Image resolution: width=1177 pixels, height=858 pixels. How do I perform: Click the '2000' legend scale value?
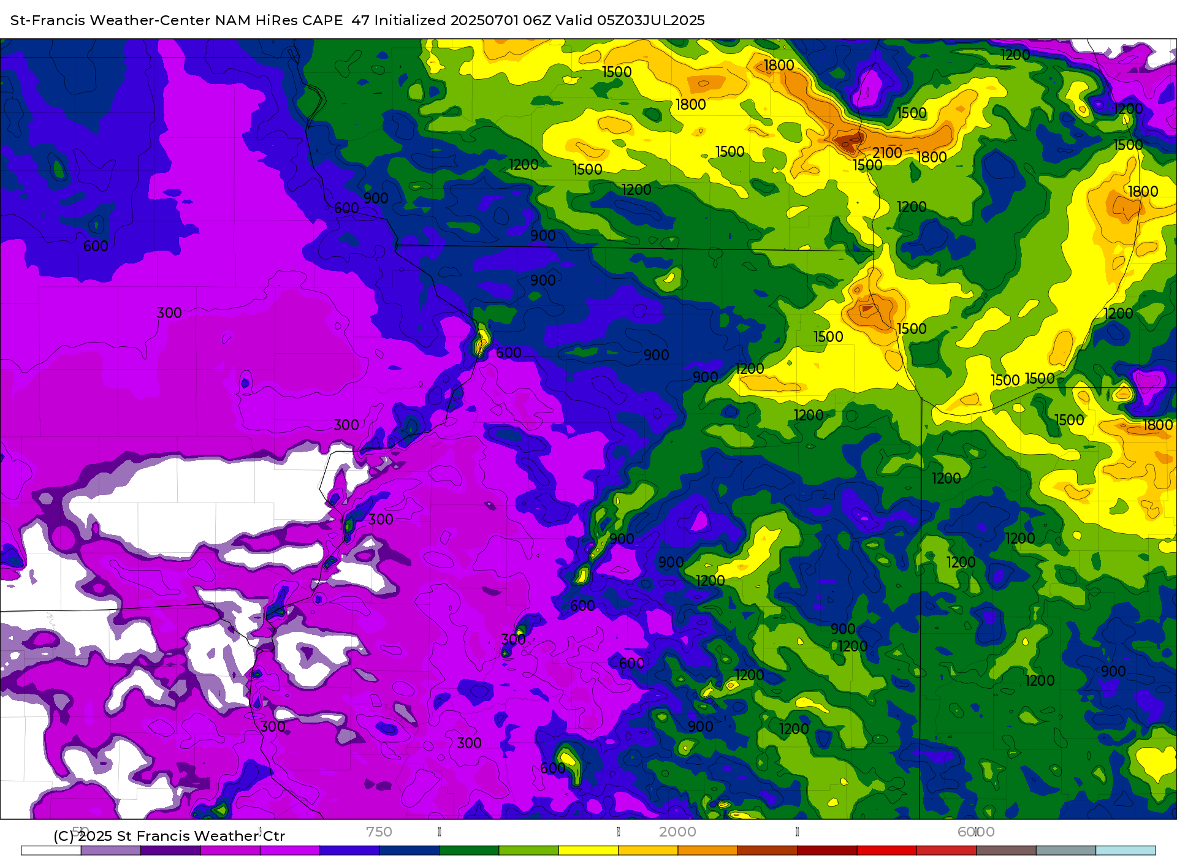pos(677,832)
